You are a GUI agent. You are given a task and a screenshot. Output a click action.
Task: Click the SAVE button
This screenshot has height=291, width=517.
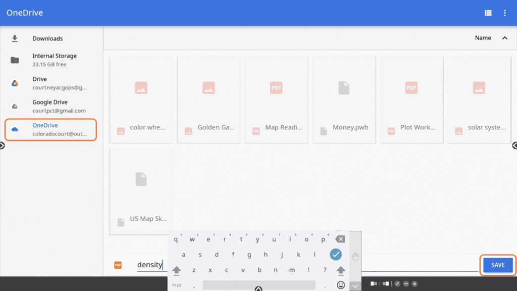[497, 265]
